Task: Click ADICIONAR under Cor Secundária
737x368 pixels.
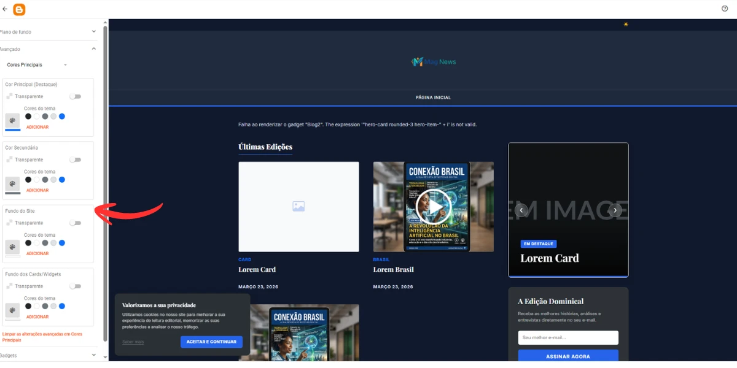Action: tap(37, 190)
